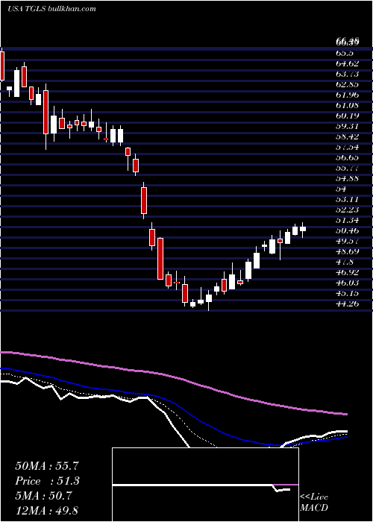Click the 48.69 price axis label

348,251
